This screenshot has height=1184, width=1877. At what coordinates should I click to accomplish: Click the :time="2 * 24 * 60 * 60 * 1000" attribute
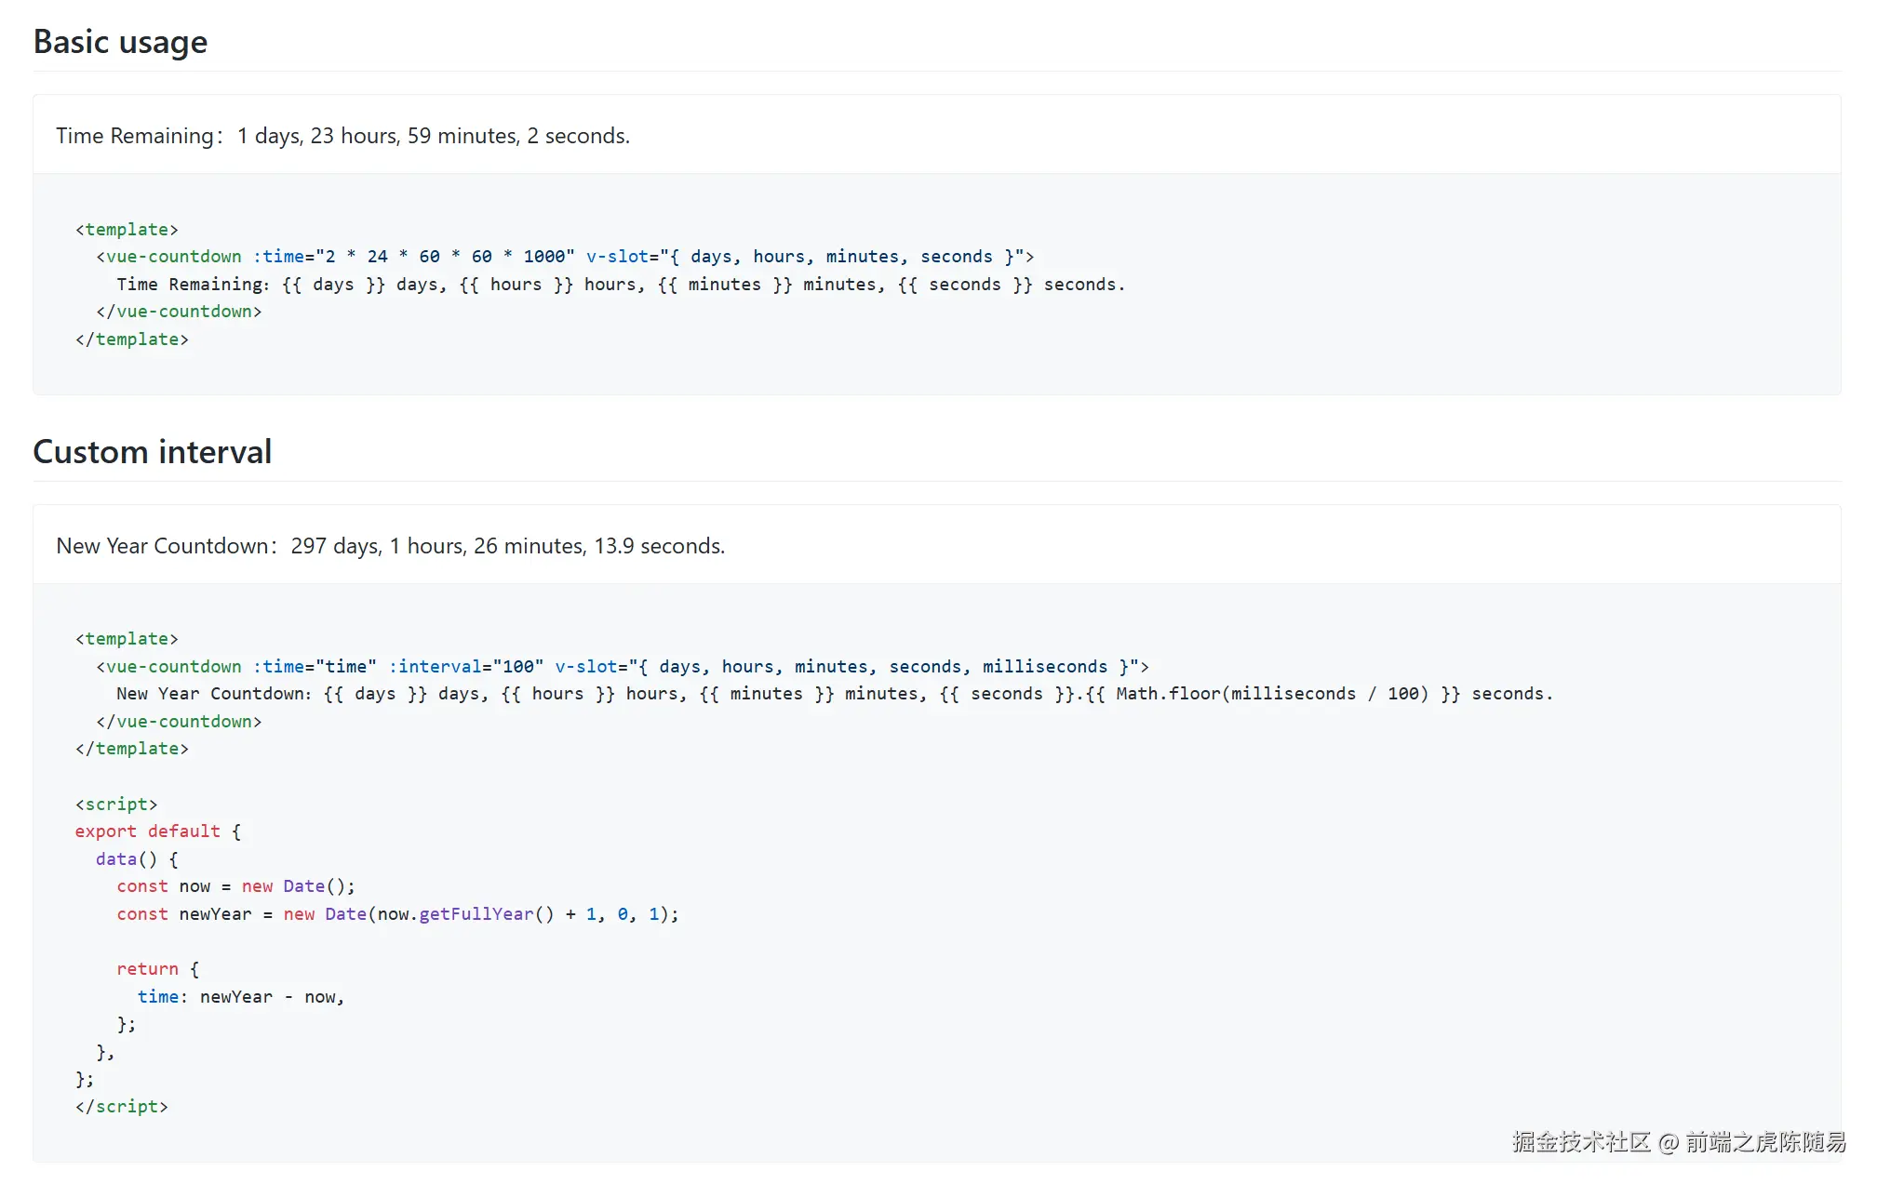(x=413, y=257)
